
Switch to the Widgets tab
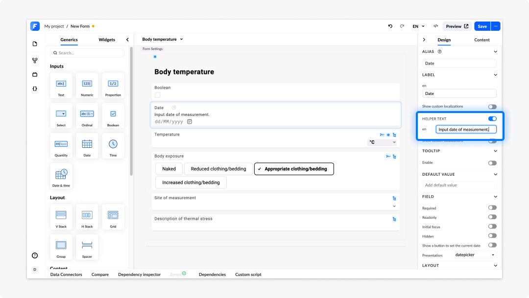coord(107,40)
